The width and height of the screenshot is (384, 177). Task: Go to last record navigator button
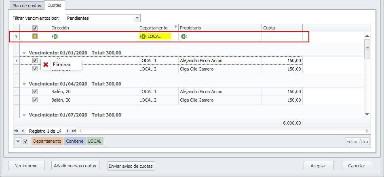click(x=74, y=131)
